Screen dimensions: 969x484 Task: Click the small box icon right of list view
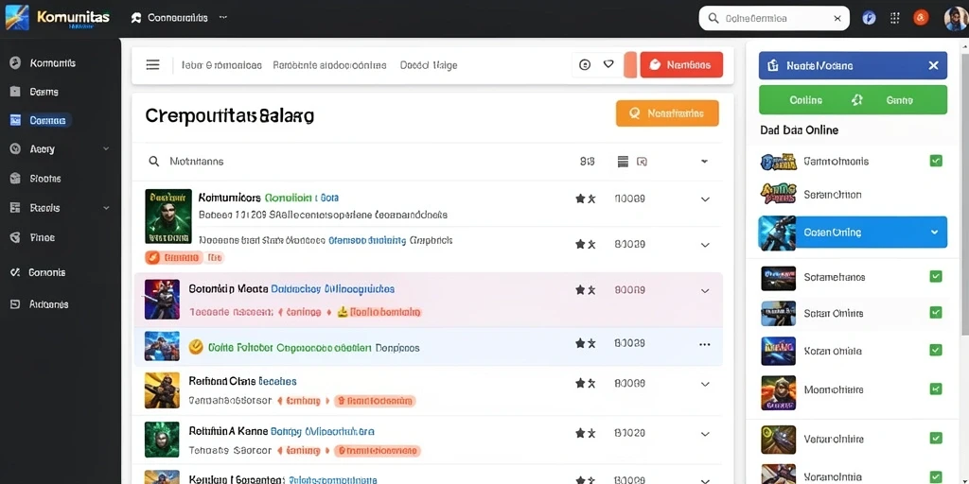click(643, 162)
